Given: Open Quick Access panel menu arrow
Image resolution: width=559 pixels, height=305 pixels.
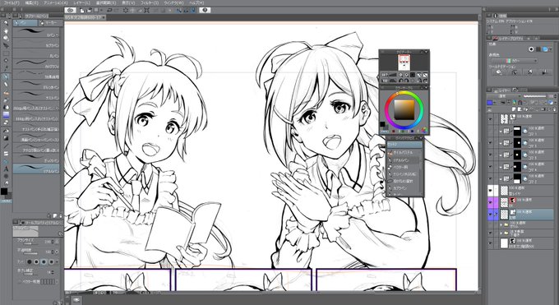Looking at the screenshot, I should 421,138.
